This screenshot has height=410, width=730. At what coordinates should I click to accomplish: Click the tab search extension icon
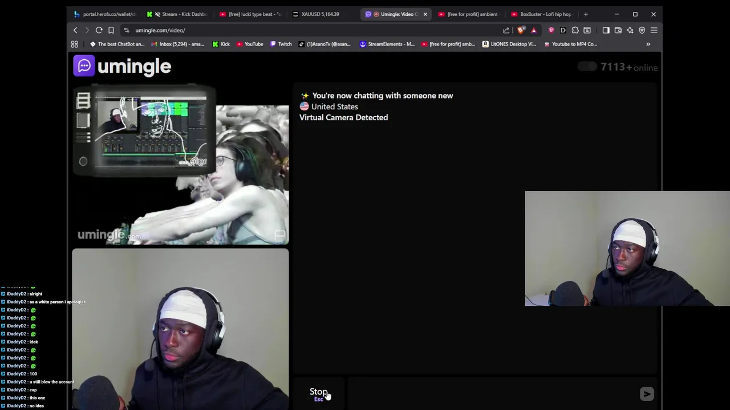(587, 30)
